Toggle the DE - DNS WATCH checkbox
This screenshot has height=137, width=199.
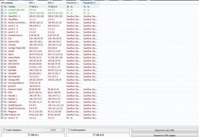click(x=2, y=64)
